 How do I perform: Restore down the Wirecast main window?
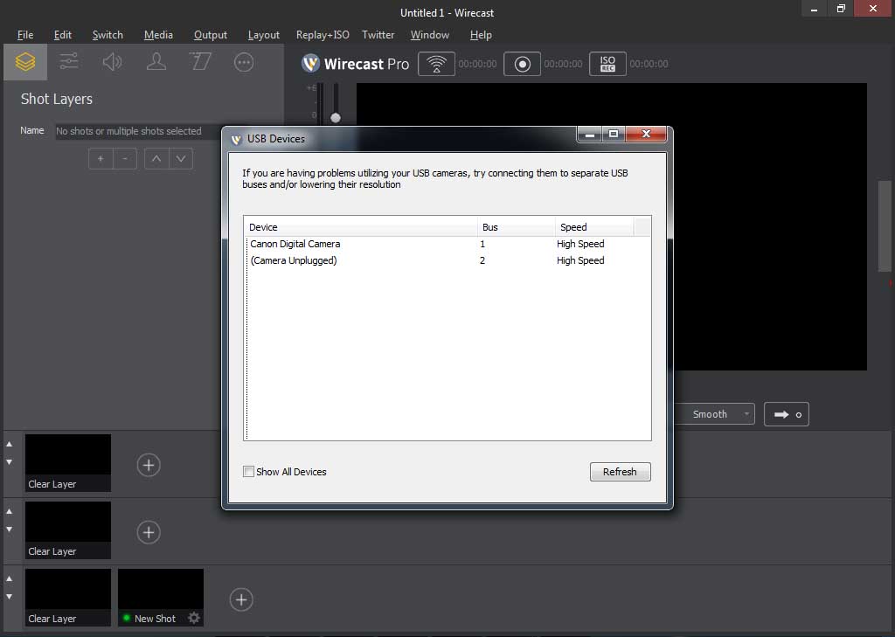841,9
